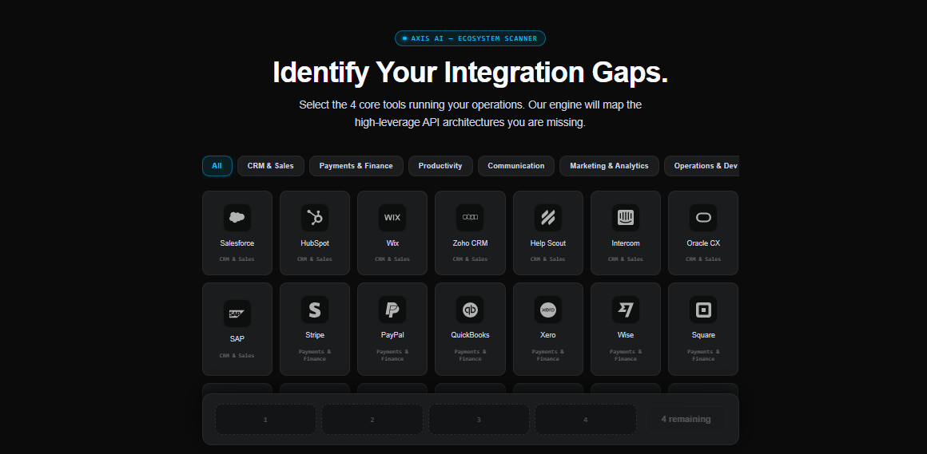
Task: Click the 'Zoho CRM' name label
Action: coord(470,243)
